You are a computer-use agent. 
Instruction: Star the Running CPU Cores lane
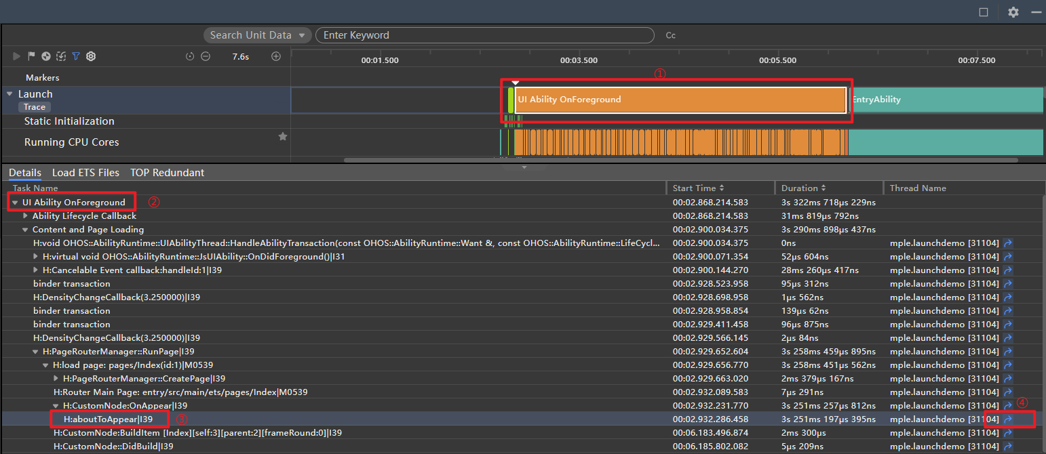[x=283, y=136]
